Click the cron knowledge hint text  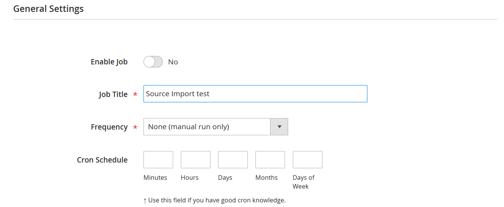click(215, 200)
